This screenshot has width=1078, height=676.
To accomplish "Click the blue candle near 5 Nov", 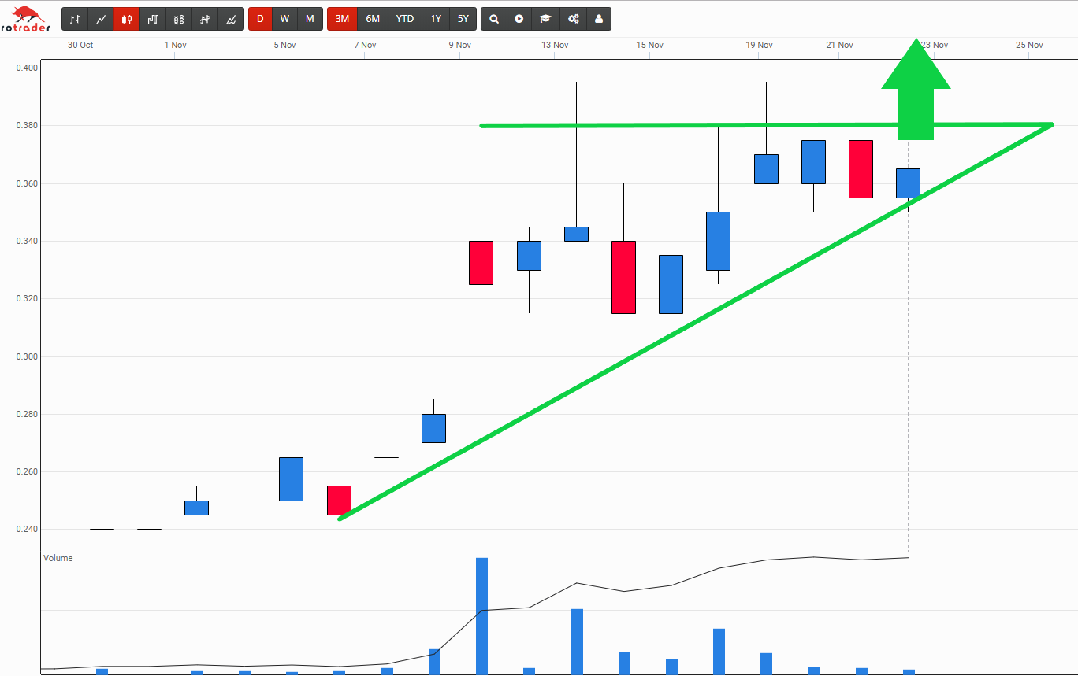I will point(292,478).
